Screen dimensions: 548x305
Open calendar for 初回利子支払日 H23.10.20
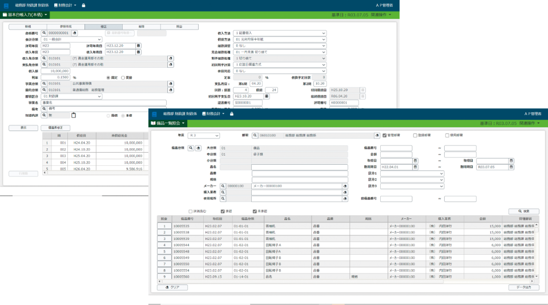(x=267, y=96)
